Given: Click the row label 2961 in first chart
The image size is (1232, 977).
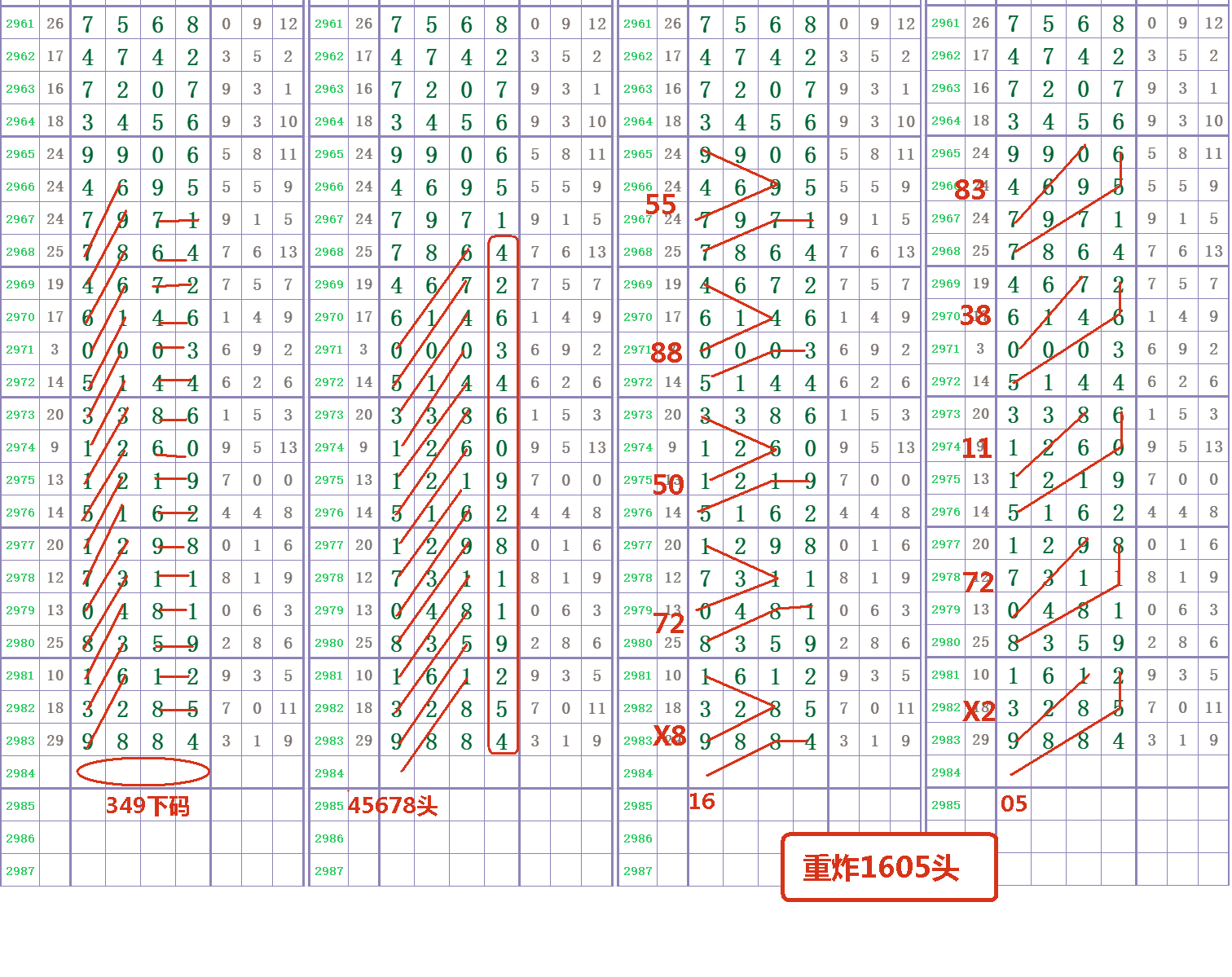Looking at the screenshot, I should (18, 24).
